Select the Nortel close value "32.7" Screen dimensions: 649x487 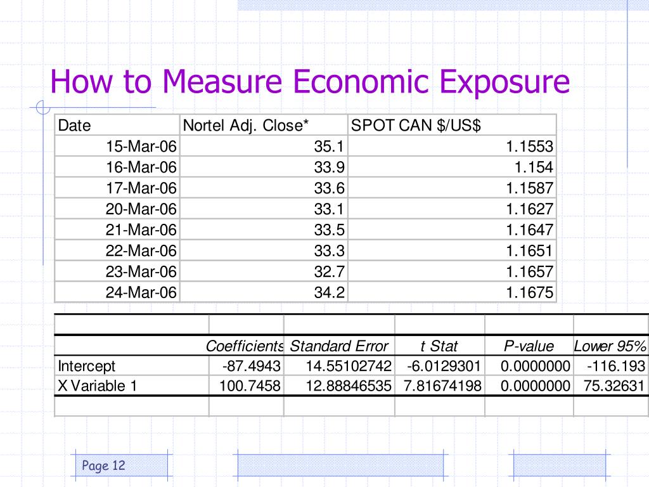[x=264, y=271]
